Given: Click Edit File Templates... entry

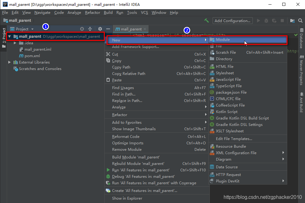Looking at the screenshot, I should point(248,139).
